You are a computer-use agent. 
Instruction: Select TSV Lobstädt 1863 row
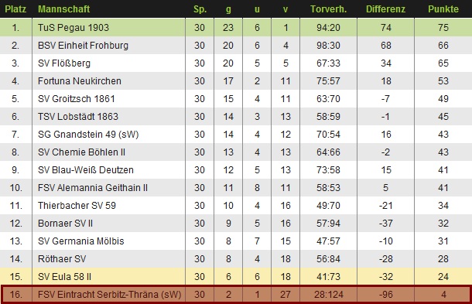236,117
